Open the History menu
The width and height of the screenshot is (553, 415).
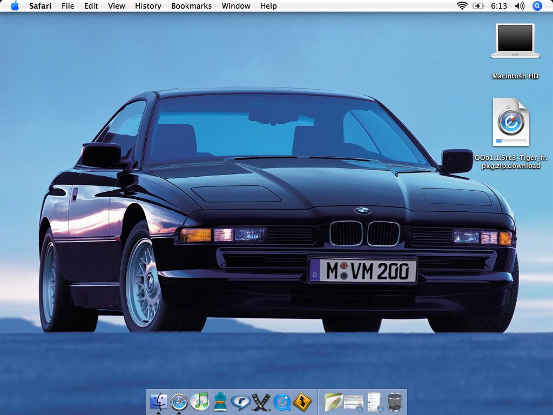(148, 6)
